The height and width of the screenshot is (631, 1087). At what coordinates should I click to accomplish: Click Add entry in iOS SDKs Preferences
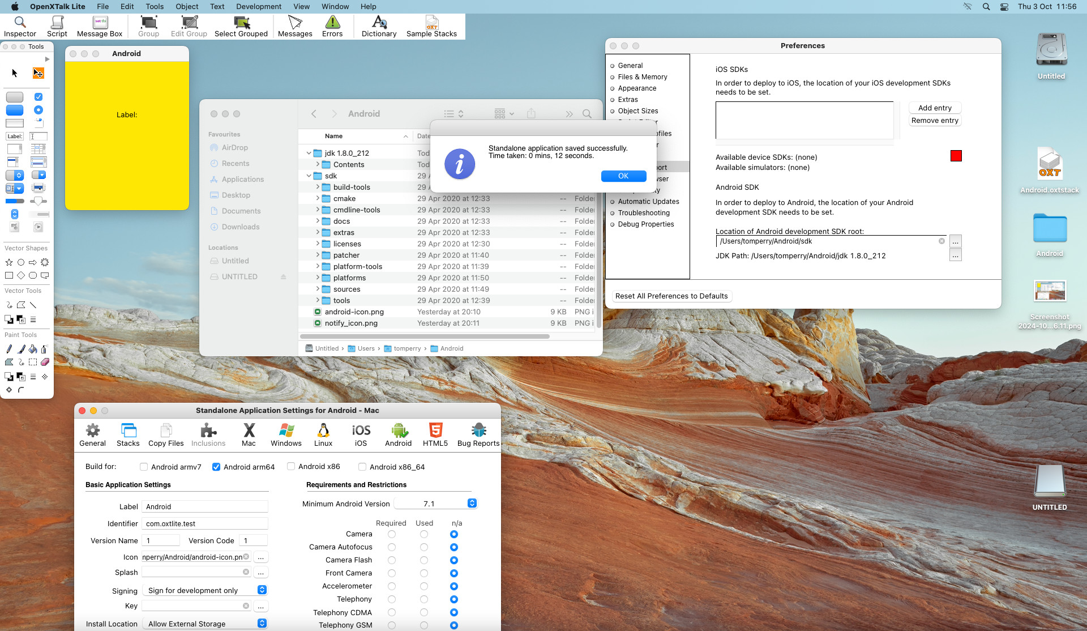pos(935,108)
